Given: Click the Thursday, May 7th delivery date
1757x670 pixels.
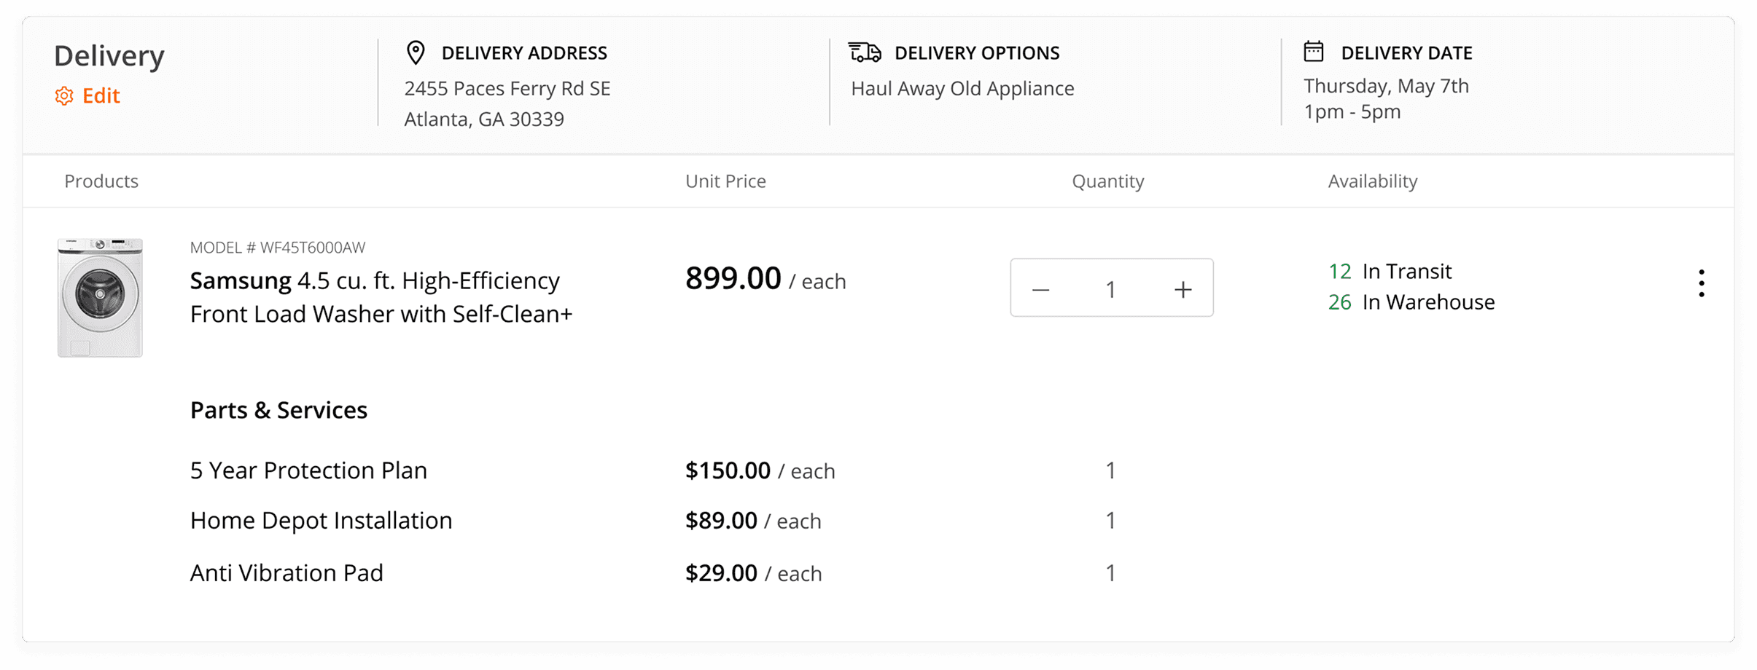Looking at the screenshot, I should (x=1386, y=86).
